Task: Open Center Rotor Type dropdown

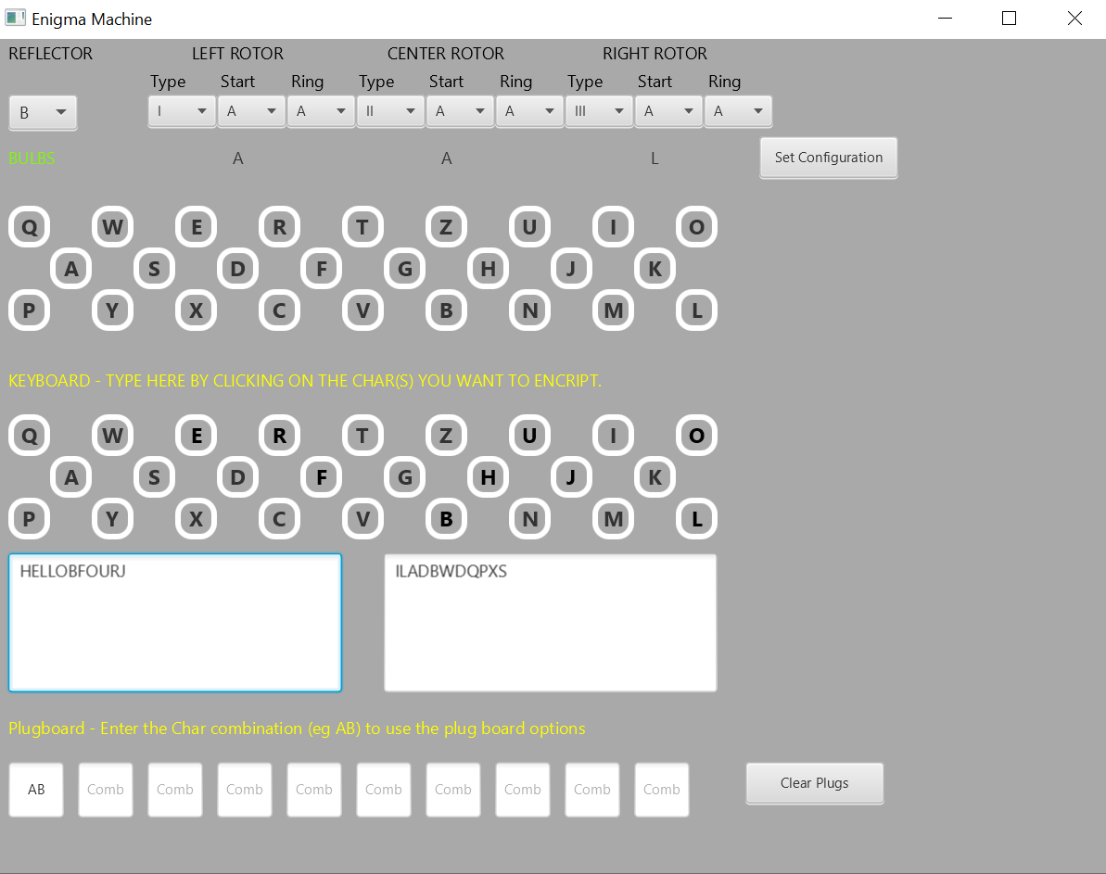Action: [390, 110]
